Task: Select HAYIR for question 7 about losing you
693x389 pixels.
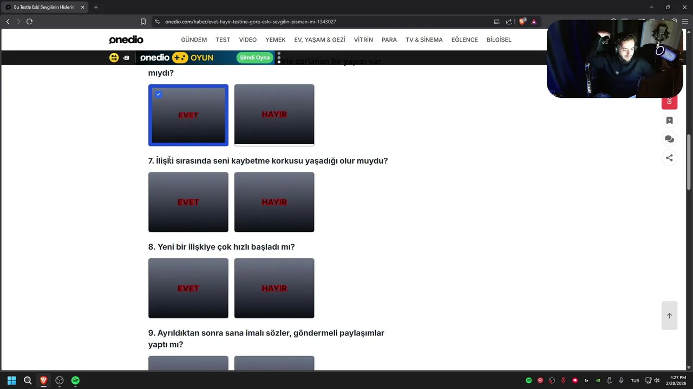Action: [274, 202]
